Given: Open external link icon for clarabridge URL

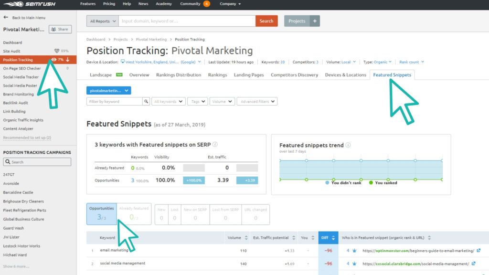Looking at the screenshot, I should [x=473, y=264].
